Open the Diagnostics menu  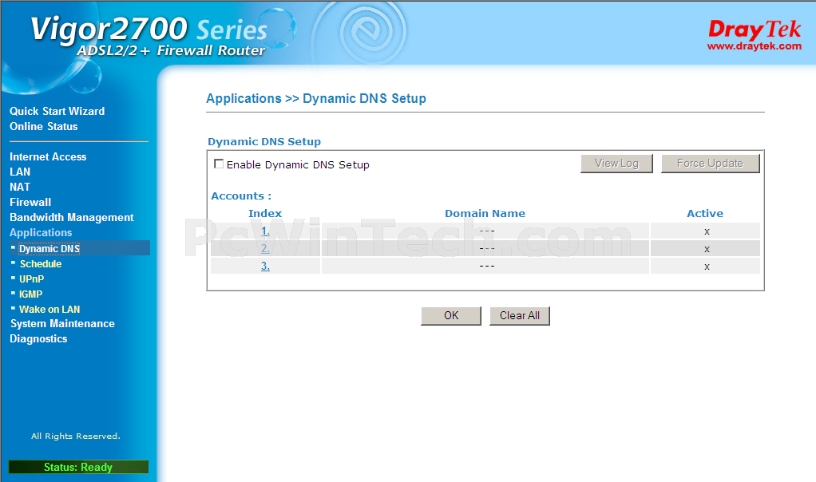(38, 339)
